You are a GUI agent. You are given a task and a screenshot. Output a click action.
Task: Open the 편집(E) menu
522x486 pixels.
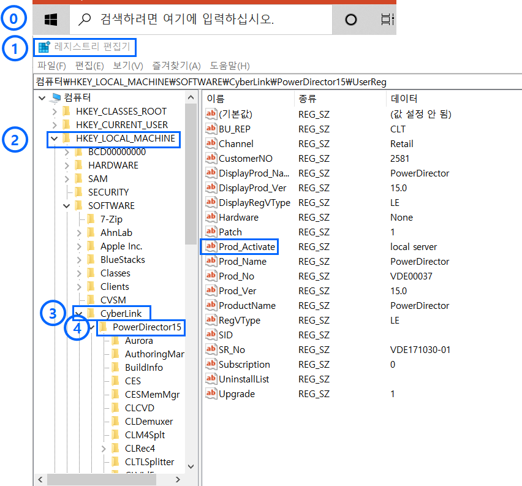pyautogui.click(x=89, y=66)
